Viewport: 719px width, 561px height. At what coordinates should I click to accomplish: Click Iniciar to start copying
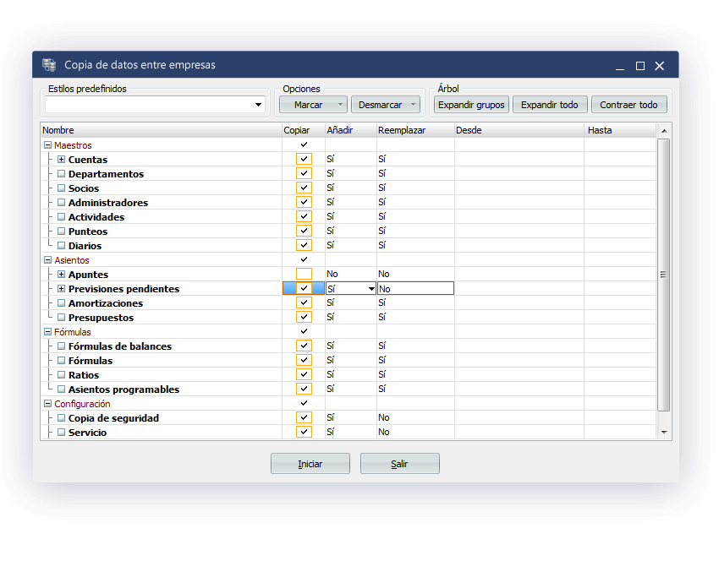pos(310,464)
